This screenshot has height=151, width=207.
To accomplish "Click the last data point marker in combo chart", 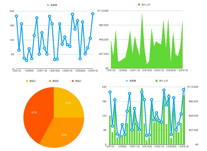I will [184, 90].
